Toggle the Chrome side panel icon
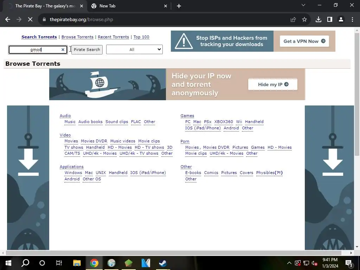Viewport: 360px width, 270px height. pos(330,20)
